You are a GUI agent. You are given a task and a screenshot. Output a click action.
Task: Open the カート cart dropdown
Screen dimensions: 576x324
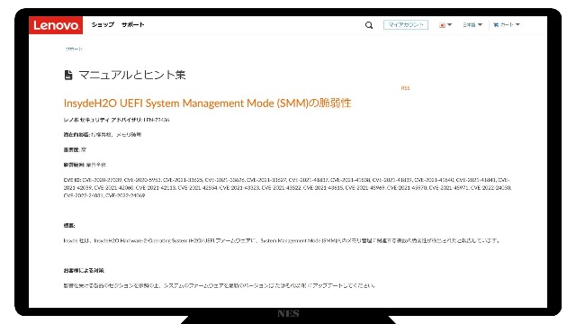[507, 24]
